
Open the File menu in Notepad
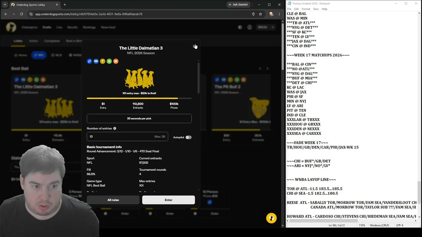(289, 9)
